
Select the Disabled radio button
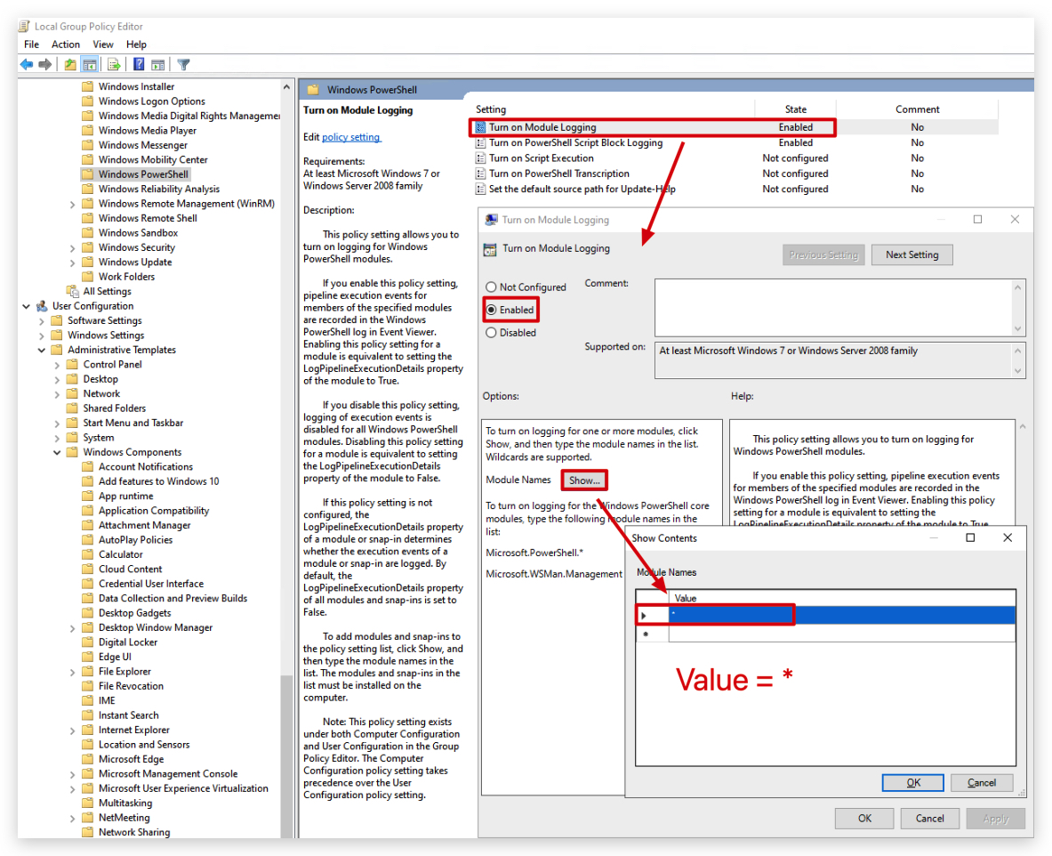491,333
